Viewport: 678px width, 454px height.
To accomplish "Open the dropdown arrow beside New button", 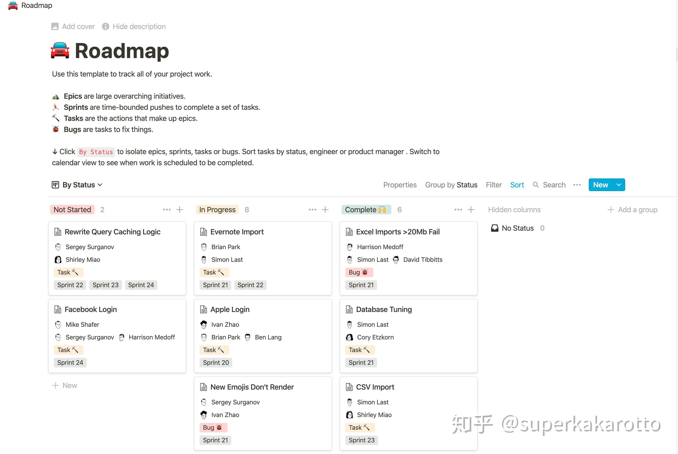I will coord(619,185).
